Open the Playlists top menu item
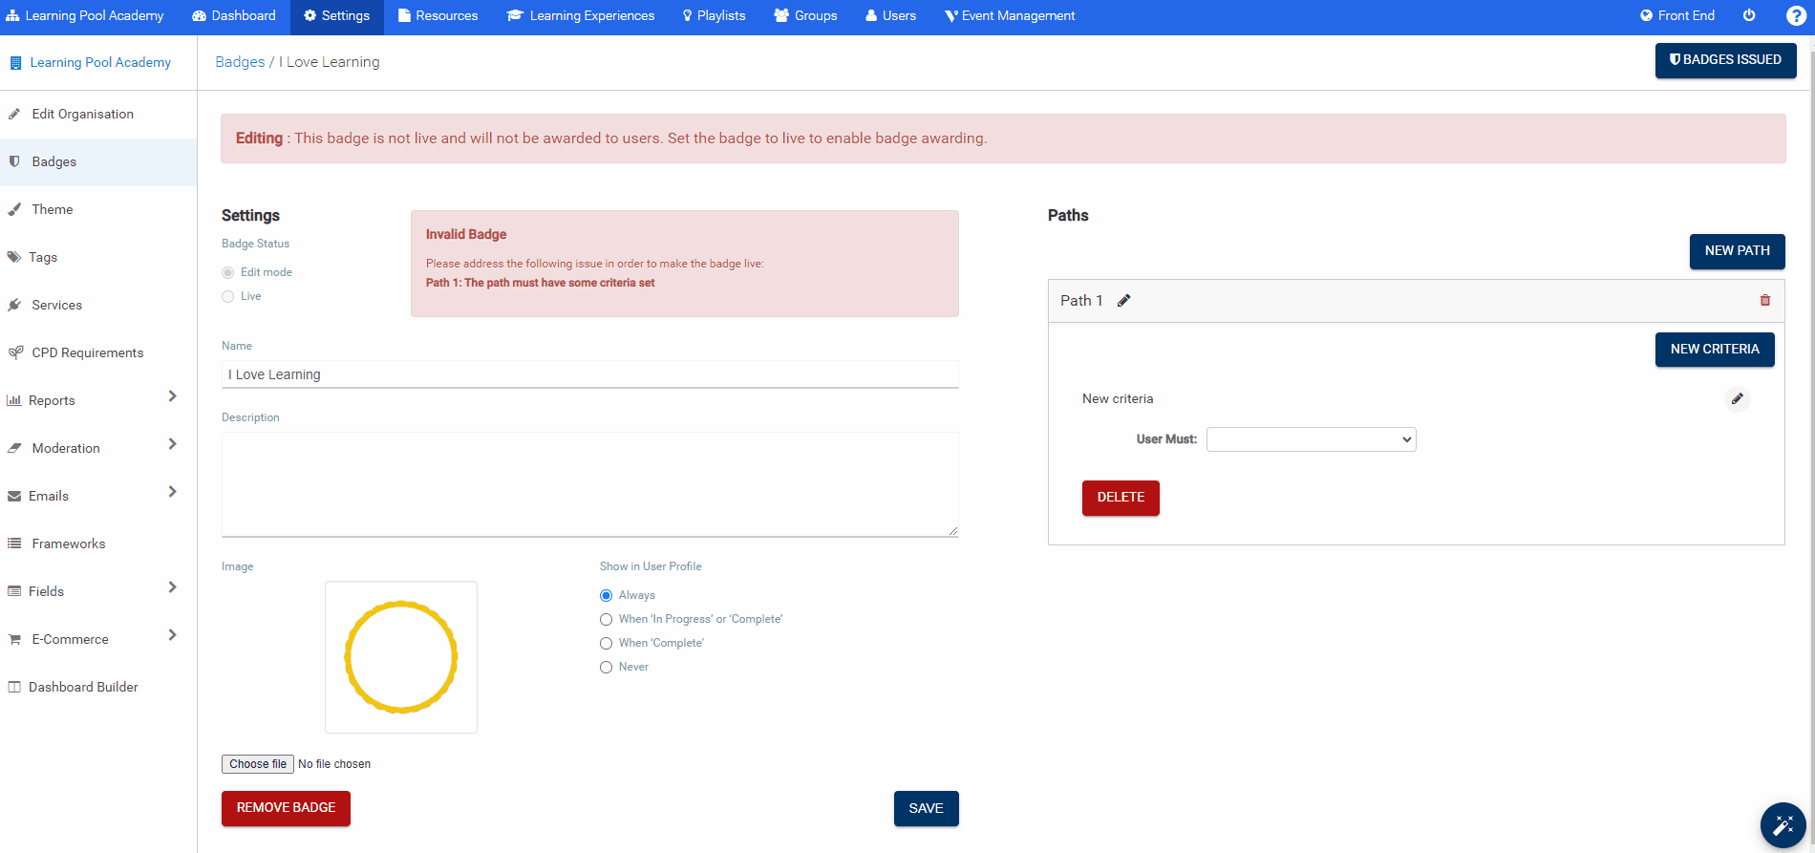The width and height of the screenshot is (1815, 853). point(714,16)
